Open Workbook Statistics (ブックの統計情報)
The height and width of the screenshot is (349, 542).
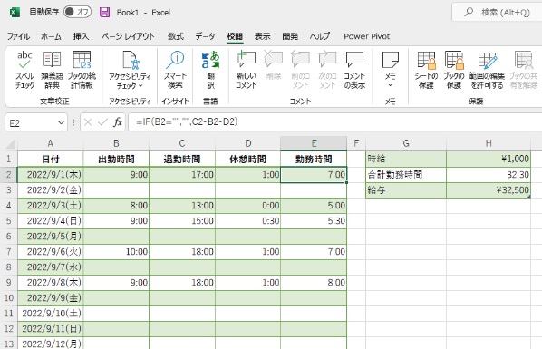pyautogui.click(x=82, y=70)
